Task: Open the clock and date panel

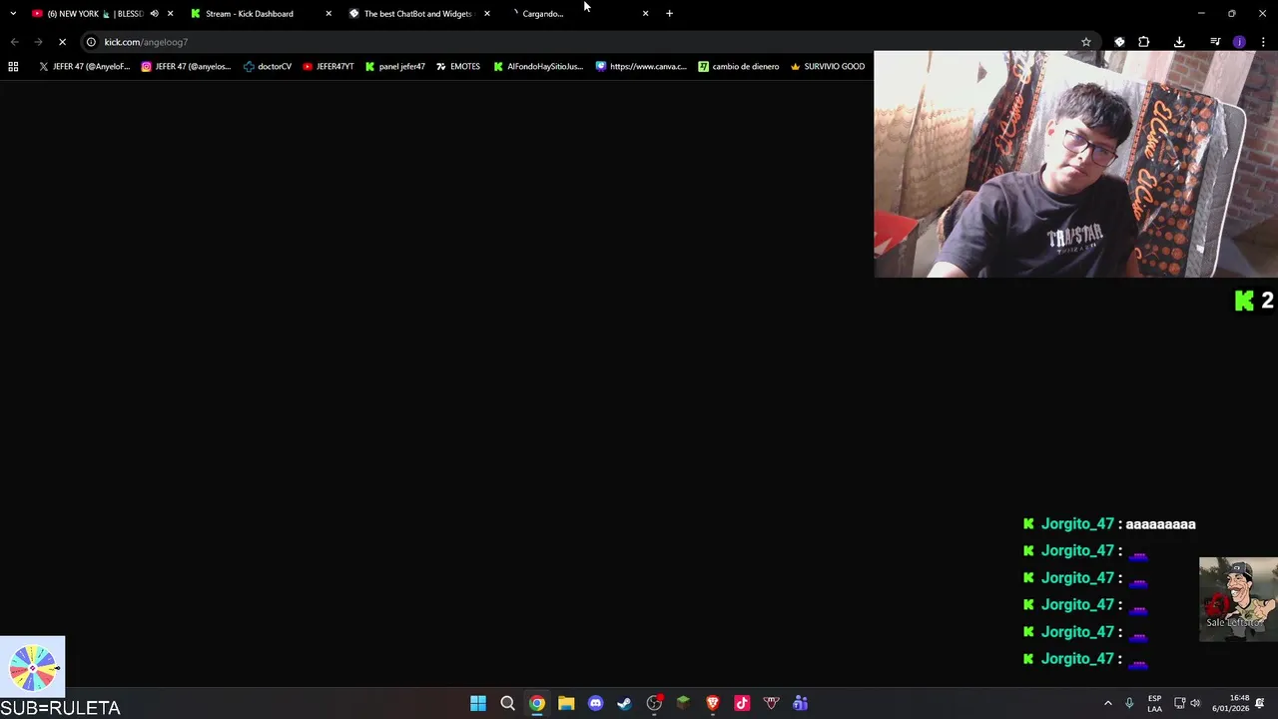Action: [x=1229, y=703]
